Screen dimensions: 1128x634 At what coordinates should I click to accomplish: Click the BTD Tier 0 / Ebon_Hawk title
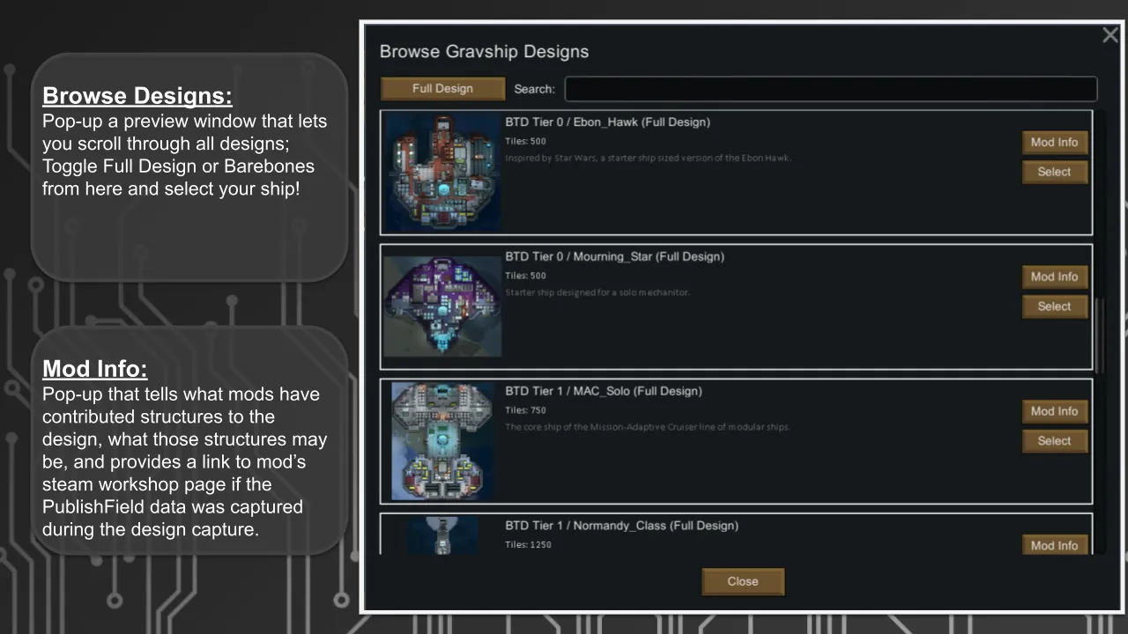click(x=607, y=122)
